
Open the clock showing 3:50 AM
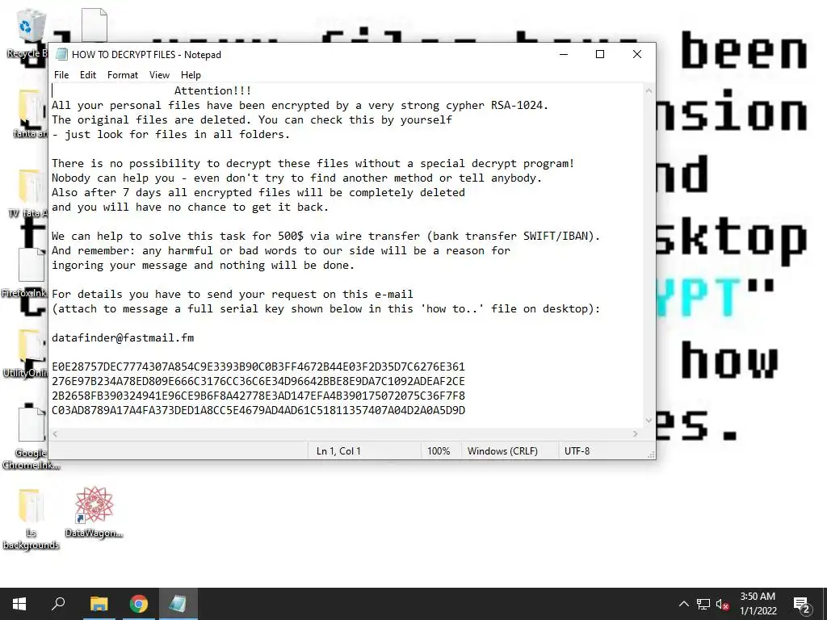point(758,604)
